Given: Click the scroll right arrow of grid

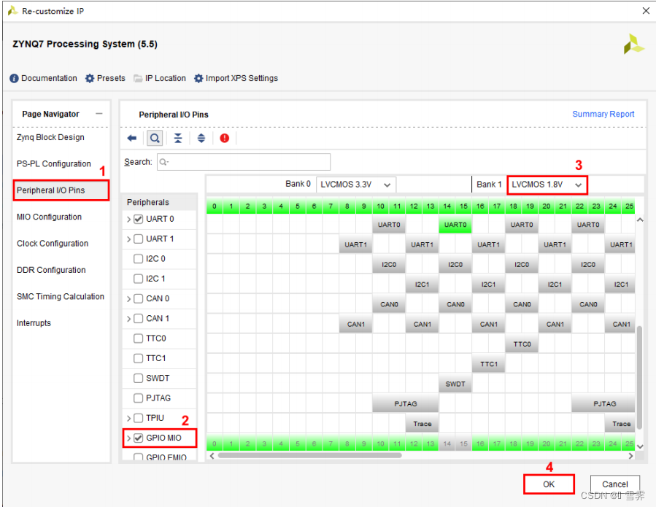Looking at the screenshot, I should click(630, 455).
